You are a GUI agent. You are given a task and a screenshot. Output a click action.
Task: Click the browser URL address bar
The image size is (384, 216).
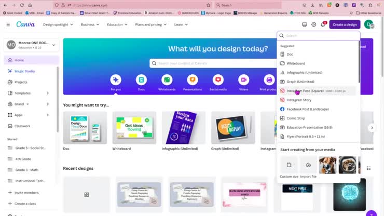click(x=132, y=5)
